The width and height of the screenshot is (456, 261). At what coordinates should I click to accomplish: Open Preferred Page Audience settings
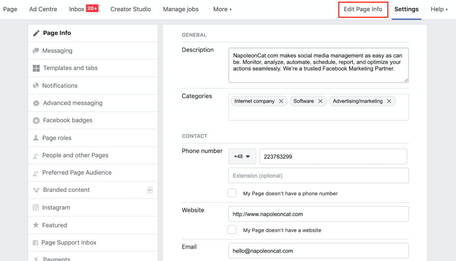[93, 172]
